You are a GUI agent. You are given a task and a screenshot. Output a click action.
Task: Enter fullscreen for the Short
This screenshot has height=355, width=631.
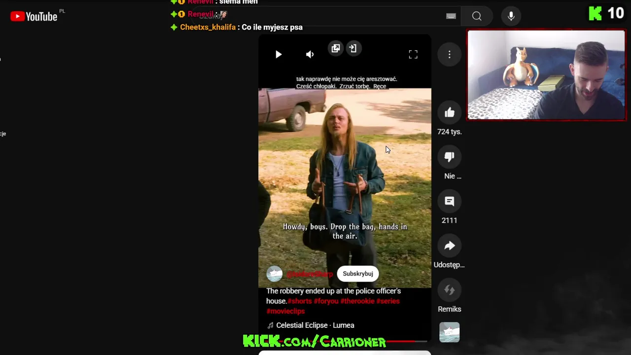tap(413, 54)
